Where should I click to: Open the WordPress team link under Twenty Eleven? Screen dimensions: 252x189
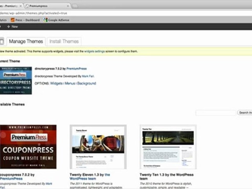90,177
